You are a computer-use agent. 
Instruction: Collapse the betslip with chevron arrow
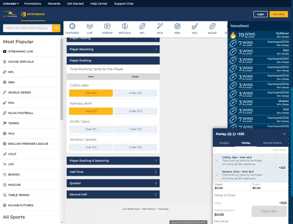tap(284, 134)
